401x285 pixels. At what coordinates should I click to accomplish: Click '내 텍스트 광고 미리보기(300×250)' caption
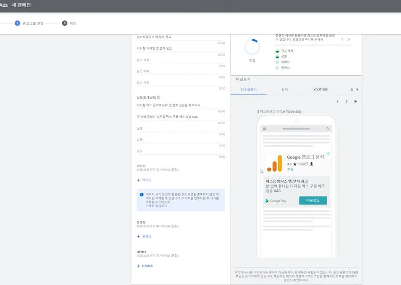point(279,112)
